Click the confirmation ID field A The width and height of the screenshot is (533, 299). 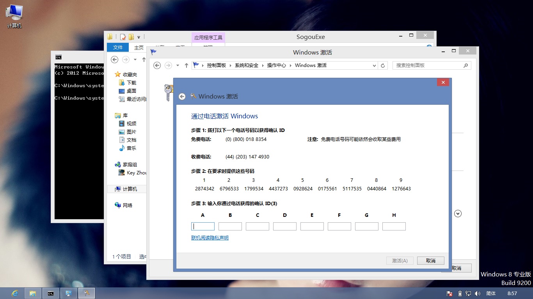tap(203, 226)
